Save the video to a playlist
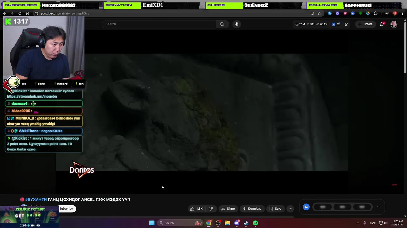 [275, 209]
